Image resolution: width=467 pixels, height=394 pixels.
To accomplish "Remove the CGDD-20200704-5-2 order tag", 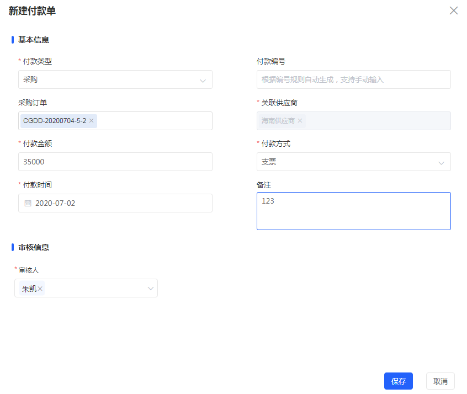I will pyautogui.click(x=92, y=121).
